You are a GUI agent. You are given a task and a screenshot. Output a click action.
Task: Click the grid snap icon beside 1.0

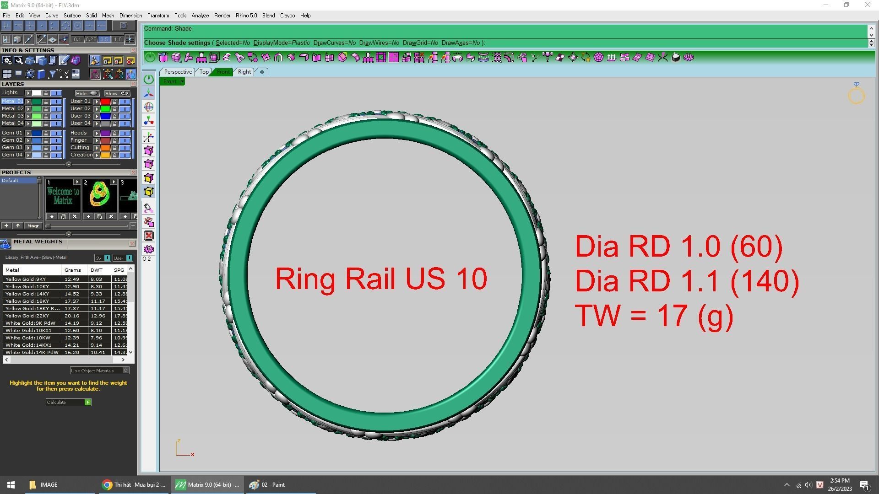pyautogui.click(x=130, y=39)
